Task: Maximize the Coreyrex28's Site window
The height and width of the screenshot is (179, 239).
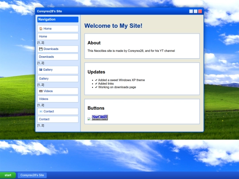Action: coord(196,11)
